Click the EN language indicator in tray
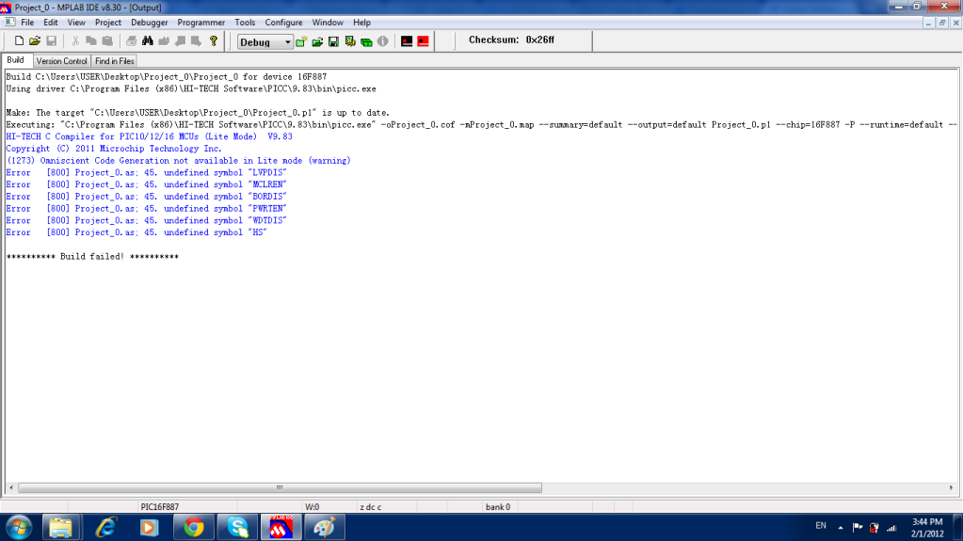Image resolution: width=963 pixels, height=541 pixels. coord(821,526)
